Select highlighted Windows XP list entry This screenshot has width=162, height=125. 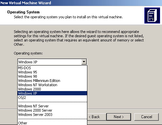[52, 93]
